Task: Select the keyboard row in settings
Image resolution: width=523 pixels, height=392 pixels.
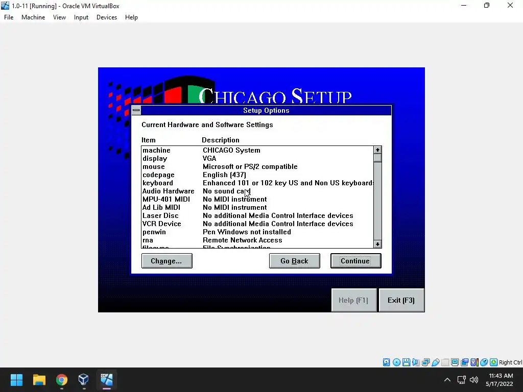Action: click(257, 183)
